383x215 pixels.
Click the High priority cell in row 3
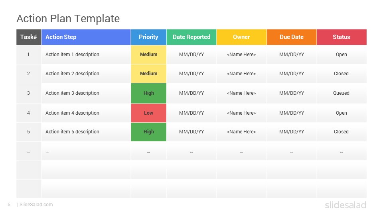point(148,93)
